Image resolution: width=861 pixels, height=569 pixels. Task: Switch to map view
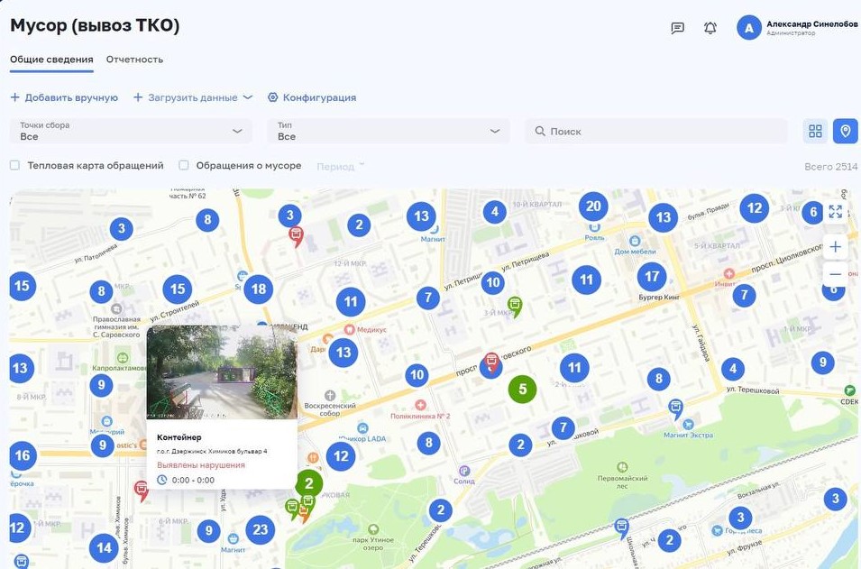pyautogui.click(x=845, y=131)
